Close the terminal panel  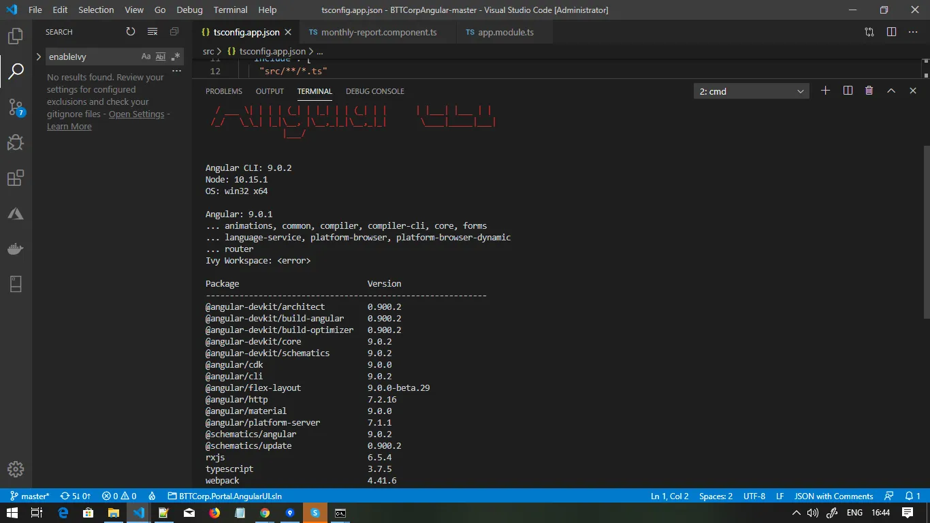click(913, 91)
